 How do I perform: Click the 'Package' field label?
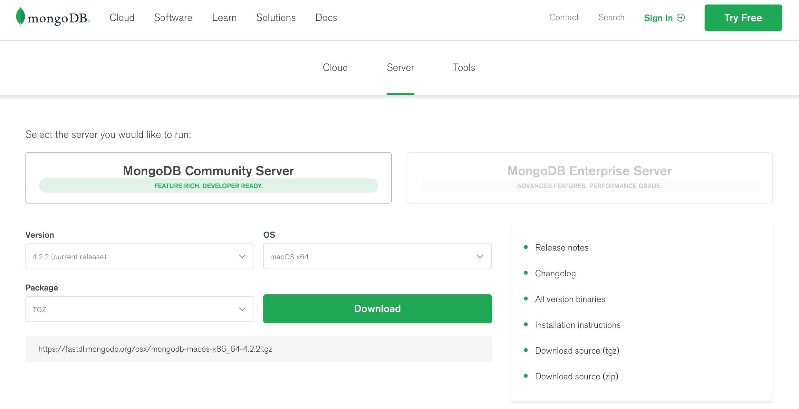pyautogui.click(x=42, y=288)
